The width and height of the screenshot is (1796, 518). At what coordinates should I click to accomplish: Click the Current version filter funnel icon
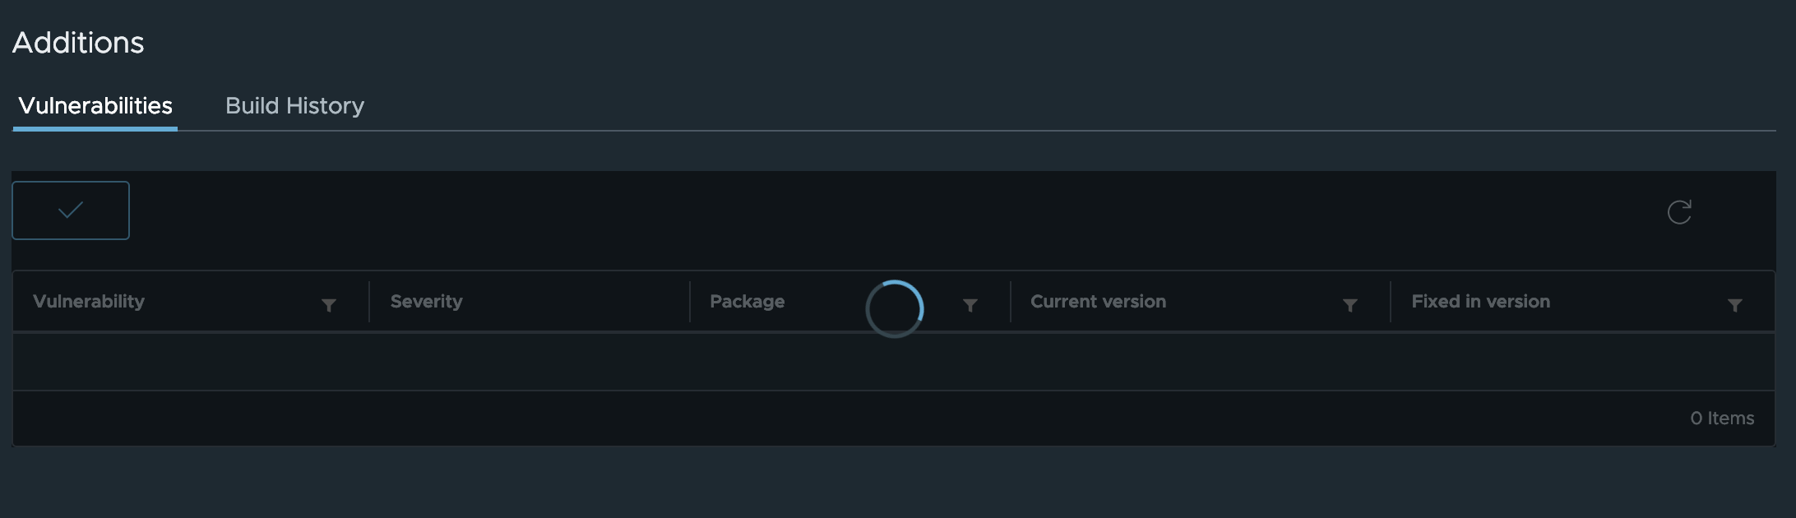(1350, 304)
